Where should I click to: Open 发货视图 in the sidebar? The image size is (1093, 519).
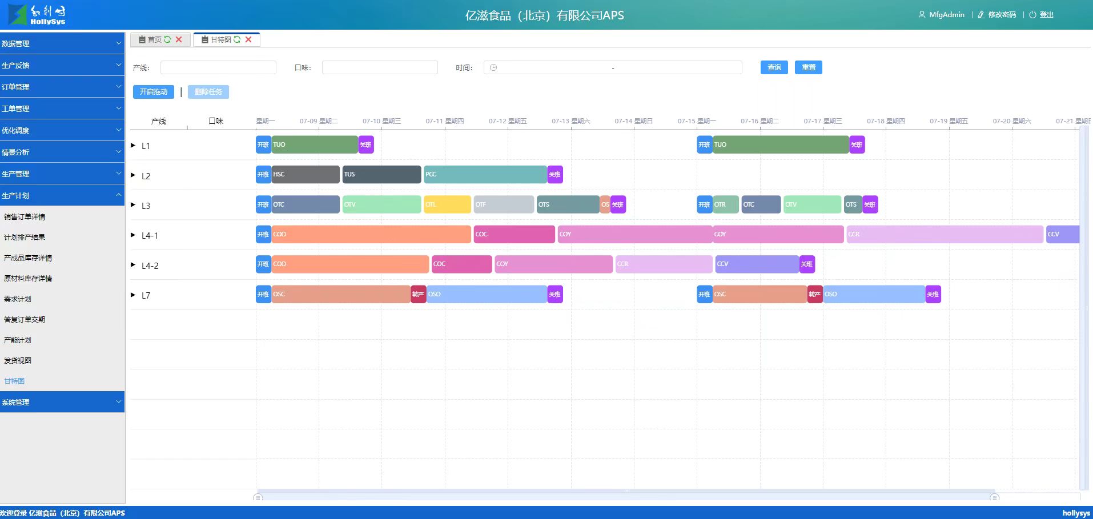click(18, 361)
